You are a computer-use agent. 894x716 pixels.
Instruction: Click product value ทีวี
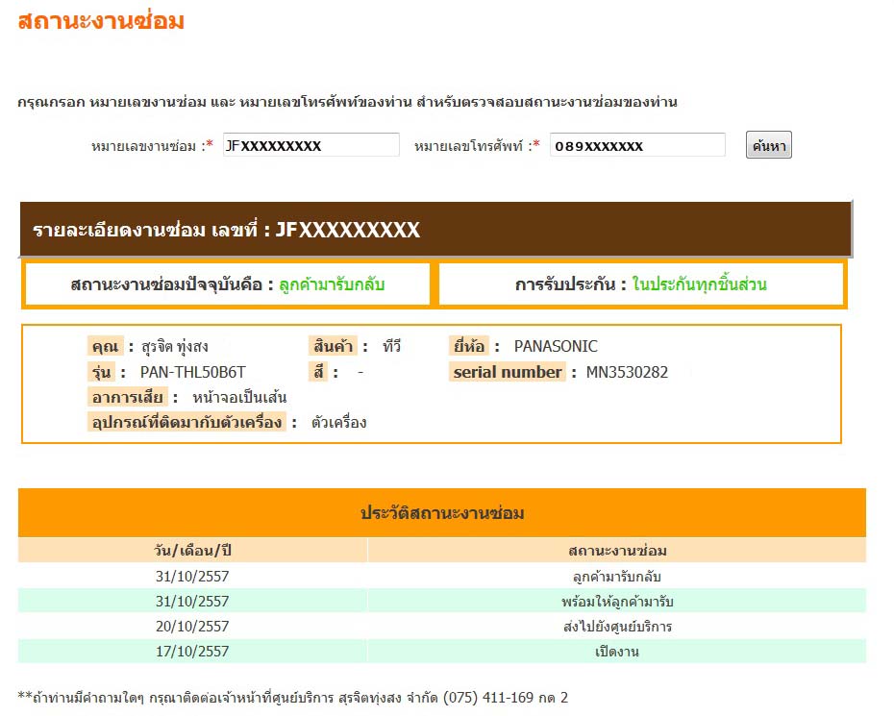(x=391, y=346)
